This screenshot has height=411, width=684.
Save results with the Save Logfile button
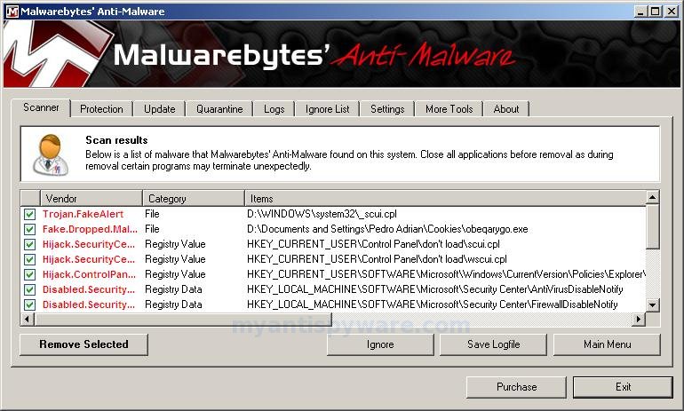[x=493, y=344]
